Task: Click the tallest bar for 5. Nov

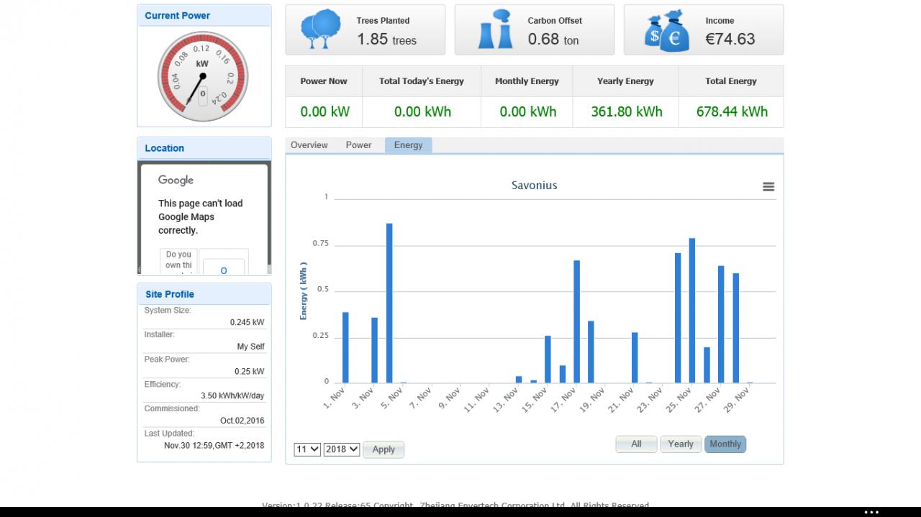Action: (389, 303)
